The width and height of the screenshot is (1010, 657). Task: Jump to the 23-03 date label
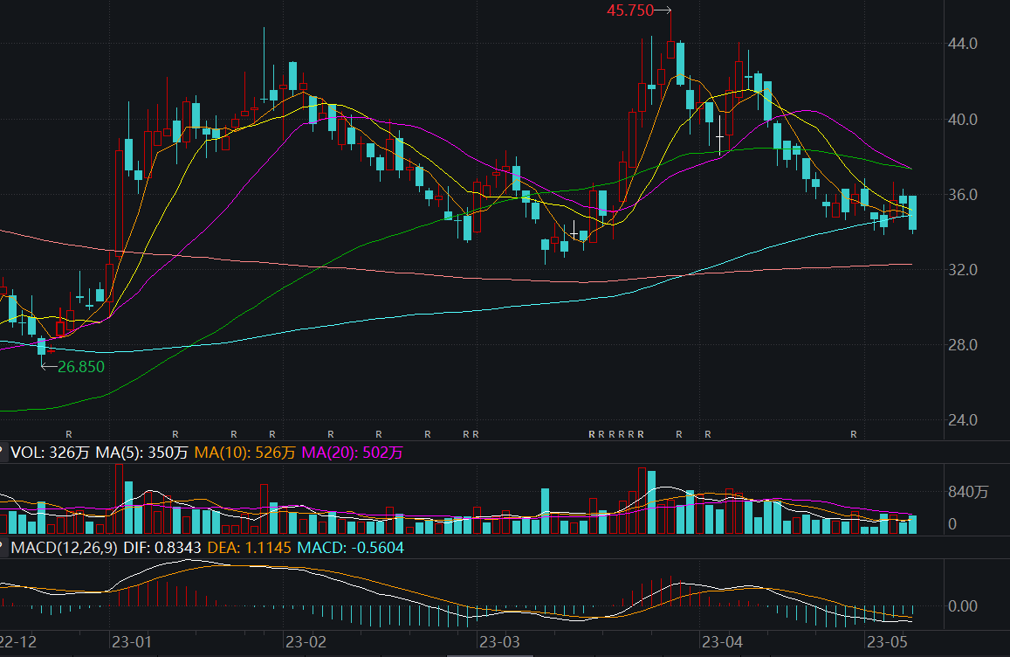tap(499, 642)
